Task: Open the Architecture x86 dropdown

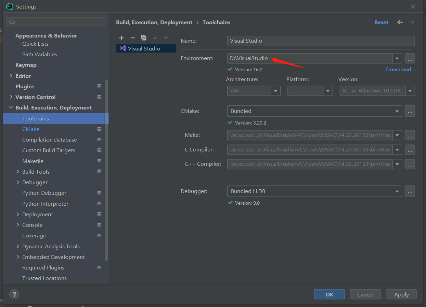Action: point(276,91)
